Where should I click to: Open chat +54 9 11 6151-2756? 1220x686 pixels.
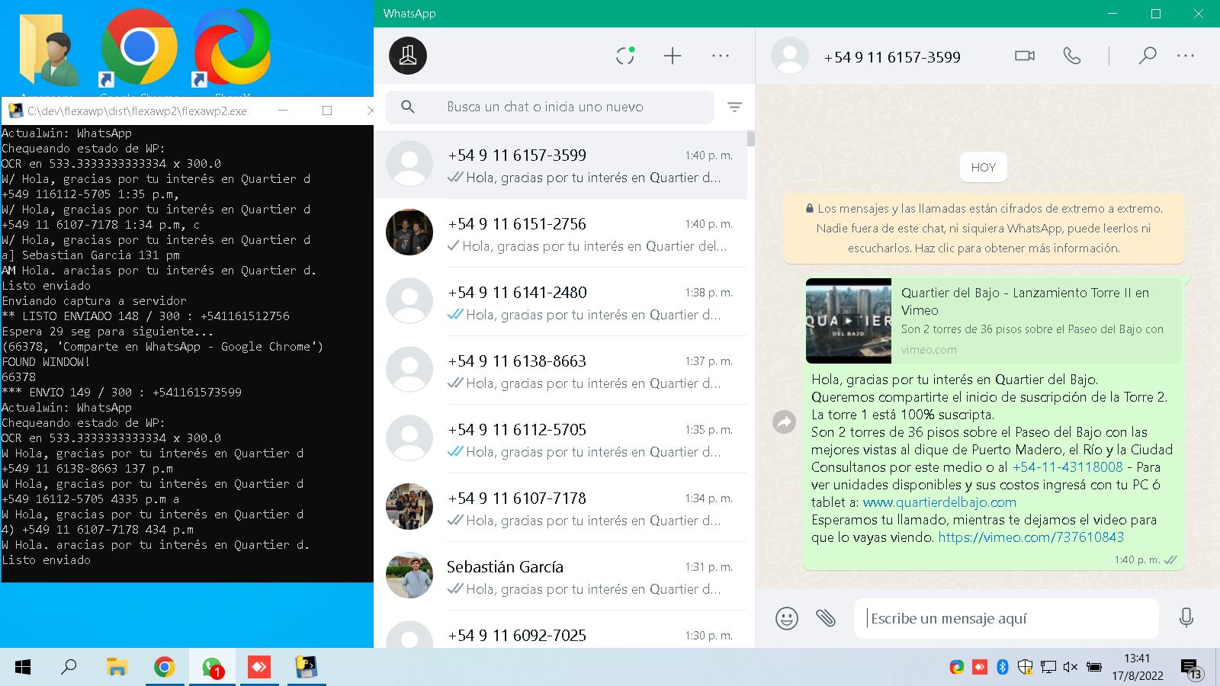click(x=560, y=233)
